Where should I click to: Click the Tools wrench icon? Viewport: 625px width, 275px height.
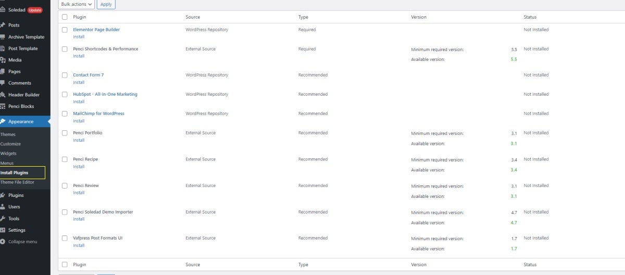click(x=3, y=219)
